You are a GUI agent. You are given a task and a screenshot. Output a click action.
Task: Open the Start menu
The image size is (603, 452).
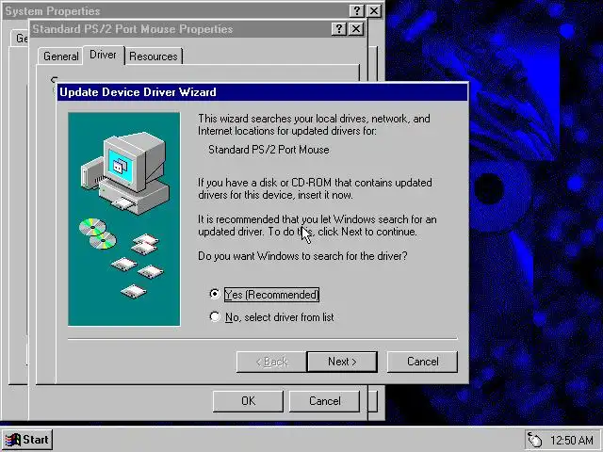click(27, 440)
